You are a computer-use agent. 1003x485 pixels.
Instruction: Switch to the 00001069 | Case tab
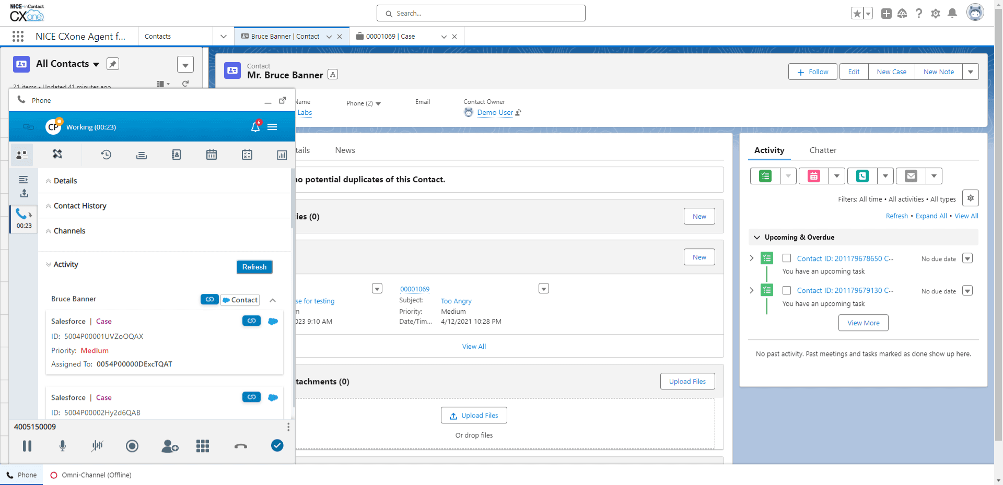[x=391, y=36]
